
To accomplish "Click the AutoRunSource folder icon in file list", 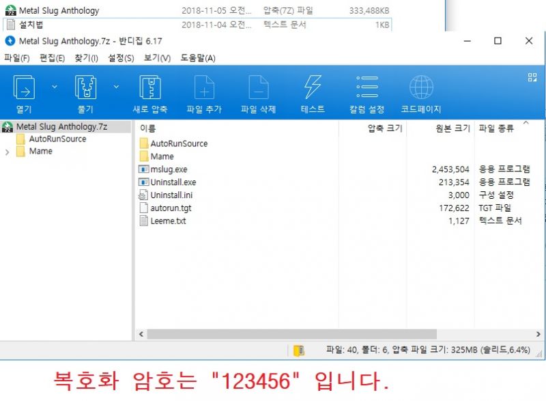I will (x=144, y=143).
